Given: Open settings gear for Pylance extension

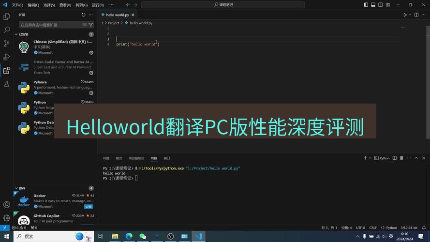Looking at the screenshot, I should (x=91, y=93).
